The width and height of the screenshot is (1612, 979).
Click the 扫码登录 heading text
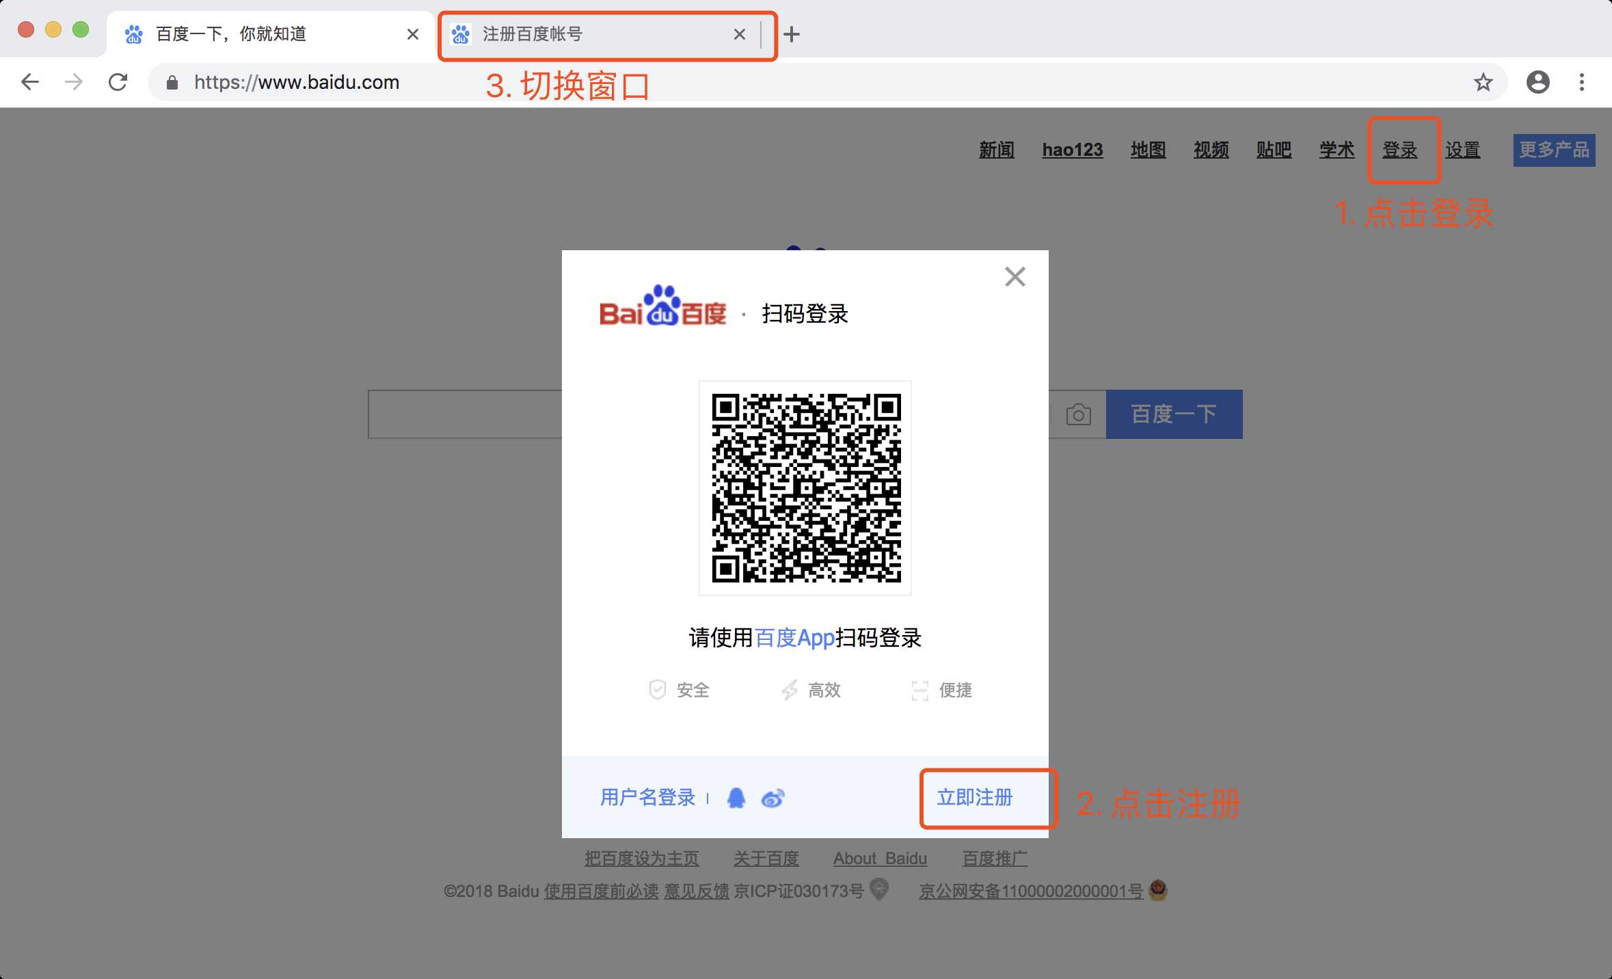[x=805, y=314]
